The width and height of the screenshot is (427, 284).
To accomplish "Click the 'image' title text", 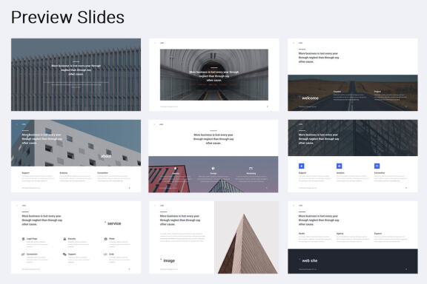I will pos(169,260).
